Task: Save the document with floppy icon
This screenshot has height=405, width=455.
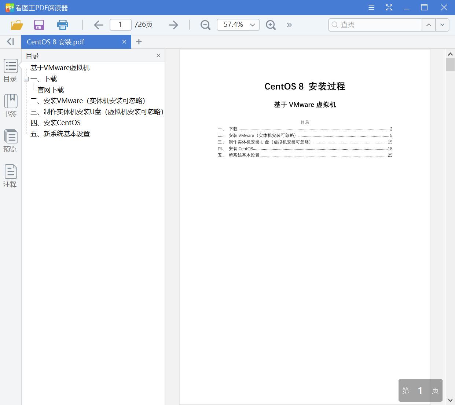Action: click(39, 25)
